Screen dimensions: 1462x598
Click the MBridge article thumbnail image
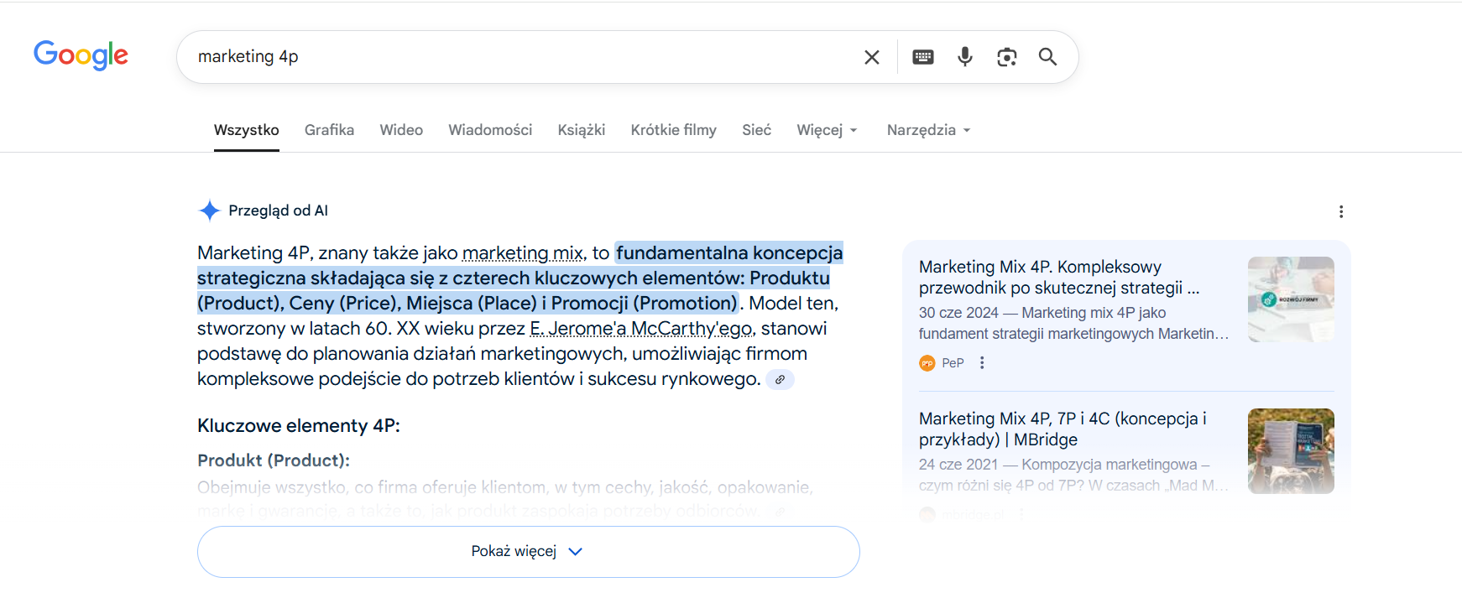(1291, 451)
